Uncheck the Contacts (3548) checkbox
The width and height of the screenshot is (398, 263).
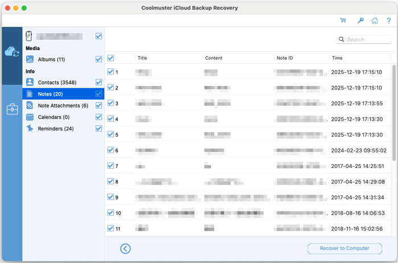tap(99, 82)
